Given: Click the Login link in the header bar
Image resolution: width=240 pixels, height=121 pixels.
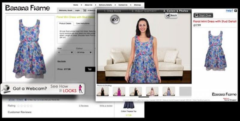Looking at the screenshot, I should (77, 10).
